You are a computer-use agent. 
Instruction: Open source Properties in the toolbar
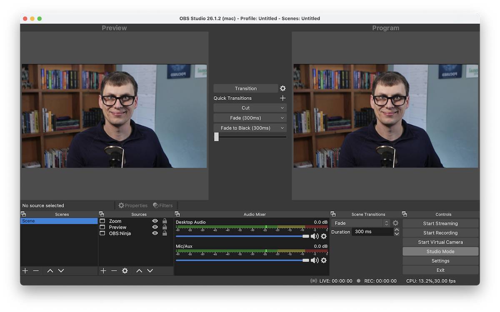pyautogui.click(x=133, y=205)
